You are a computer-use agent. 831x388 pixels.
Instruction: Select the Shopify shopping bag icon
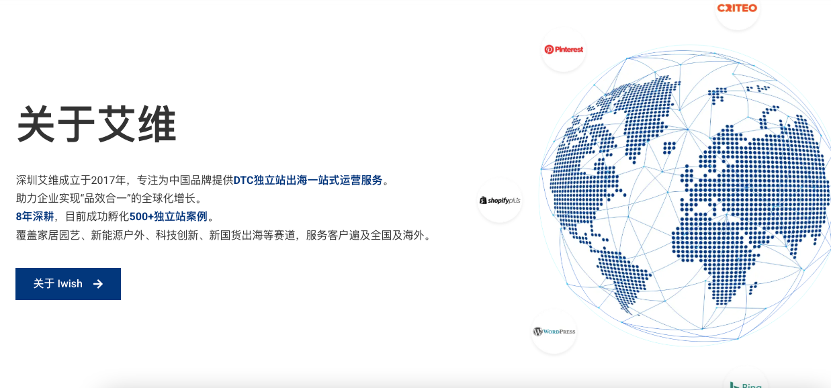[x=482, y=200]
